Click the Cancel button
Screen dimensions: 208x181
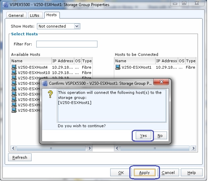[x=169, y=173]
